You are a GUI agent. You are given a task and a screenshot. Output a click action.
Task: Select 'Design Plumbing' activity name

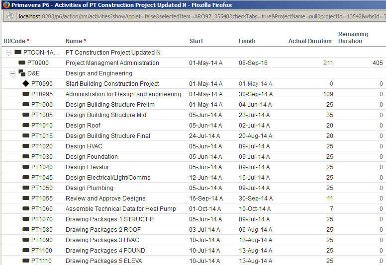(x=90, y=188)
